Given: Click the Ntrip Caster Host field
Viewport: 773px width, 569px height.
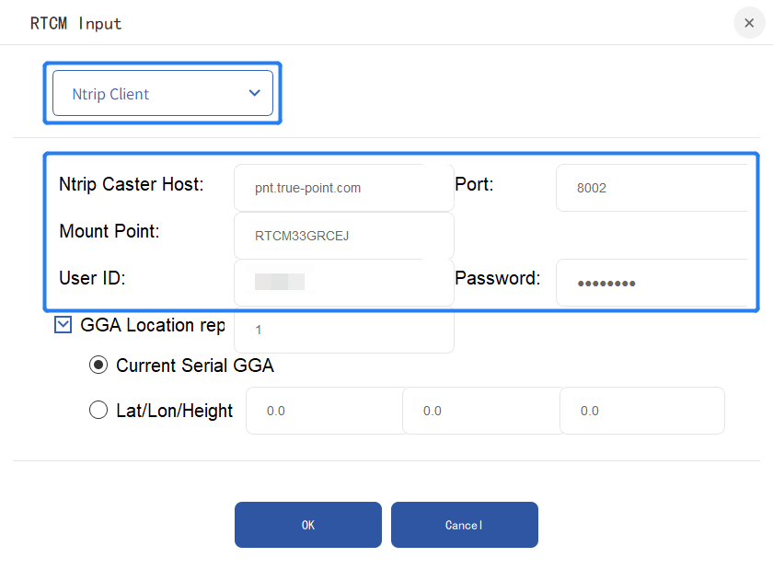Looking at the screenshot, I should tap(343, 188).
